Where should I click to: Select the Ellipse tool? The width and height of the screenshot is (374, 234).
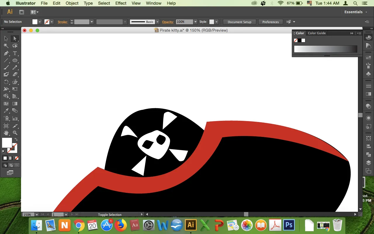pyautogui.click(x=15, y=61)
